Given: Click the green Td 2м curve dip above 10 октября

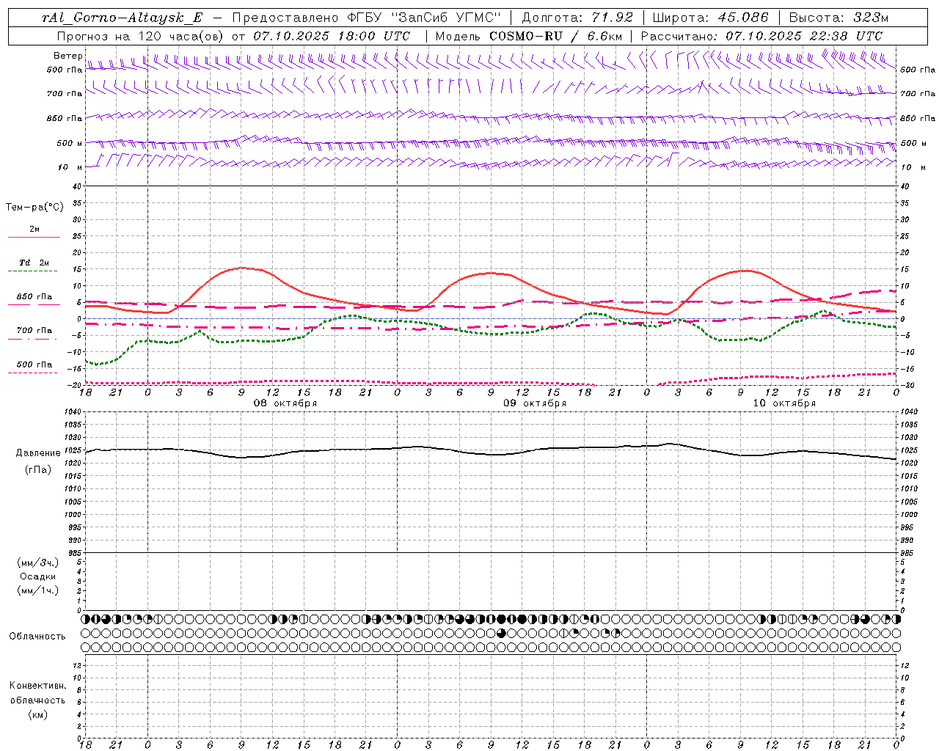Looking at the screenshot, I should coord(741,339).
